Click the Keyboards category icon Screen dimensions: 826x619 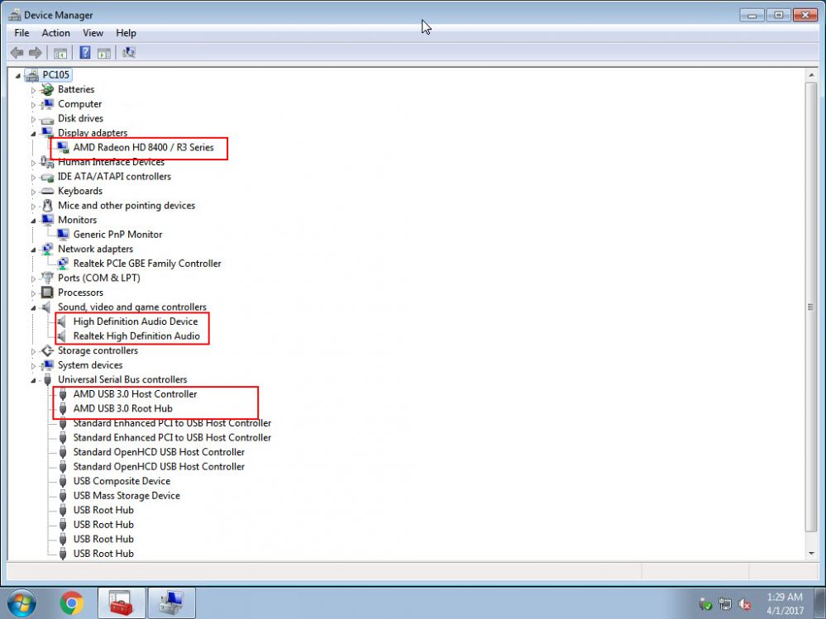coord(47,191)
